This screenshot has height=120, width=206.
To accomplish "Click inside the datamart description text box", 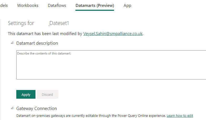I will 111,65.
